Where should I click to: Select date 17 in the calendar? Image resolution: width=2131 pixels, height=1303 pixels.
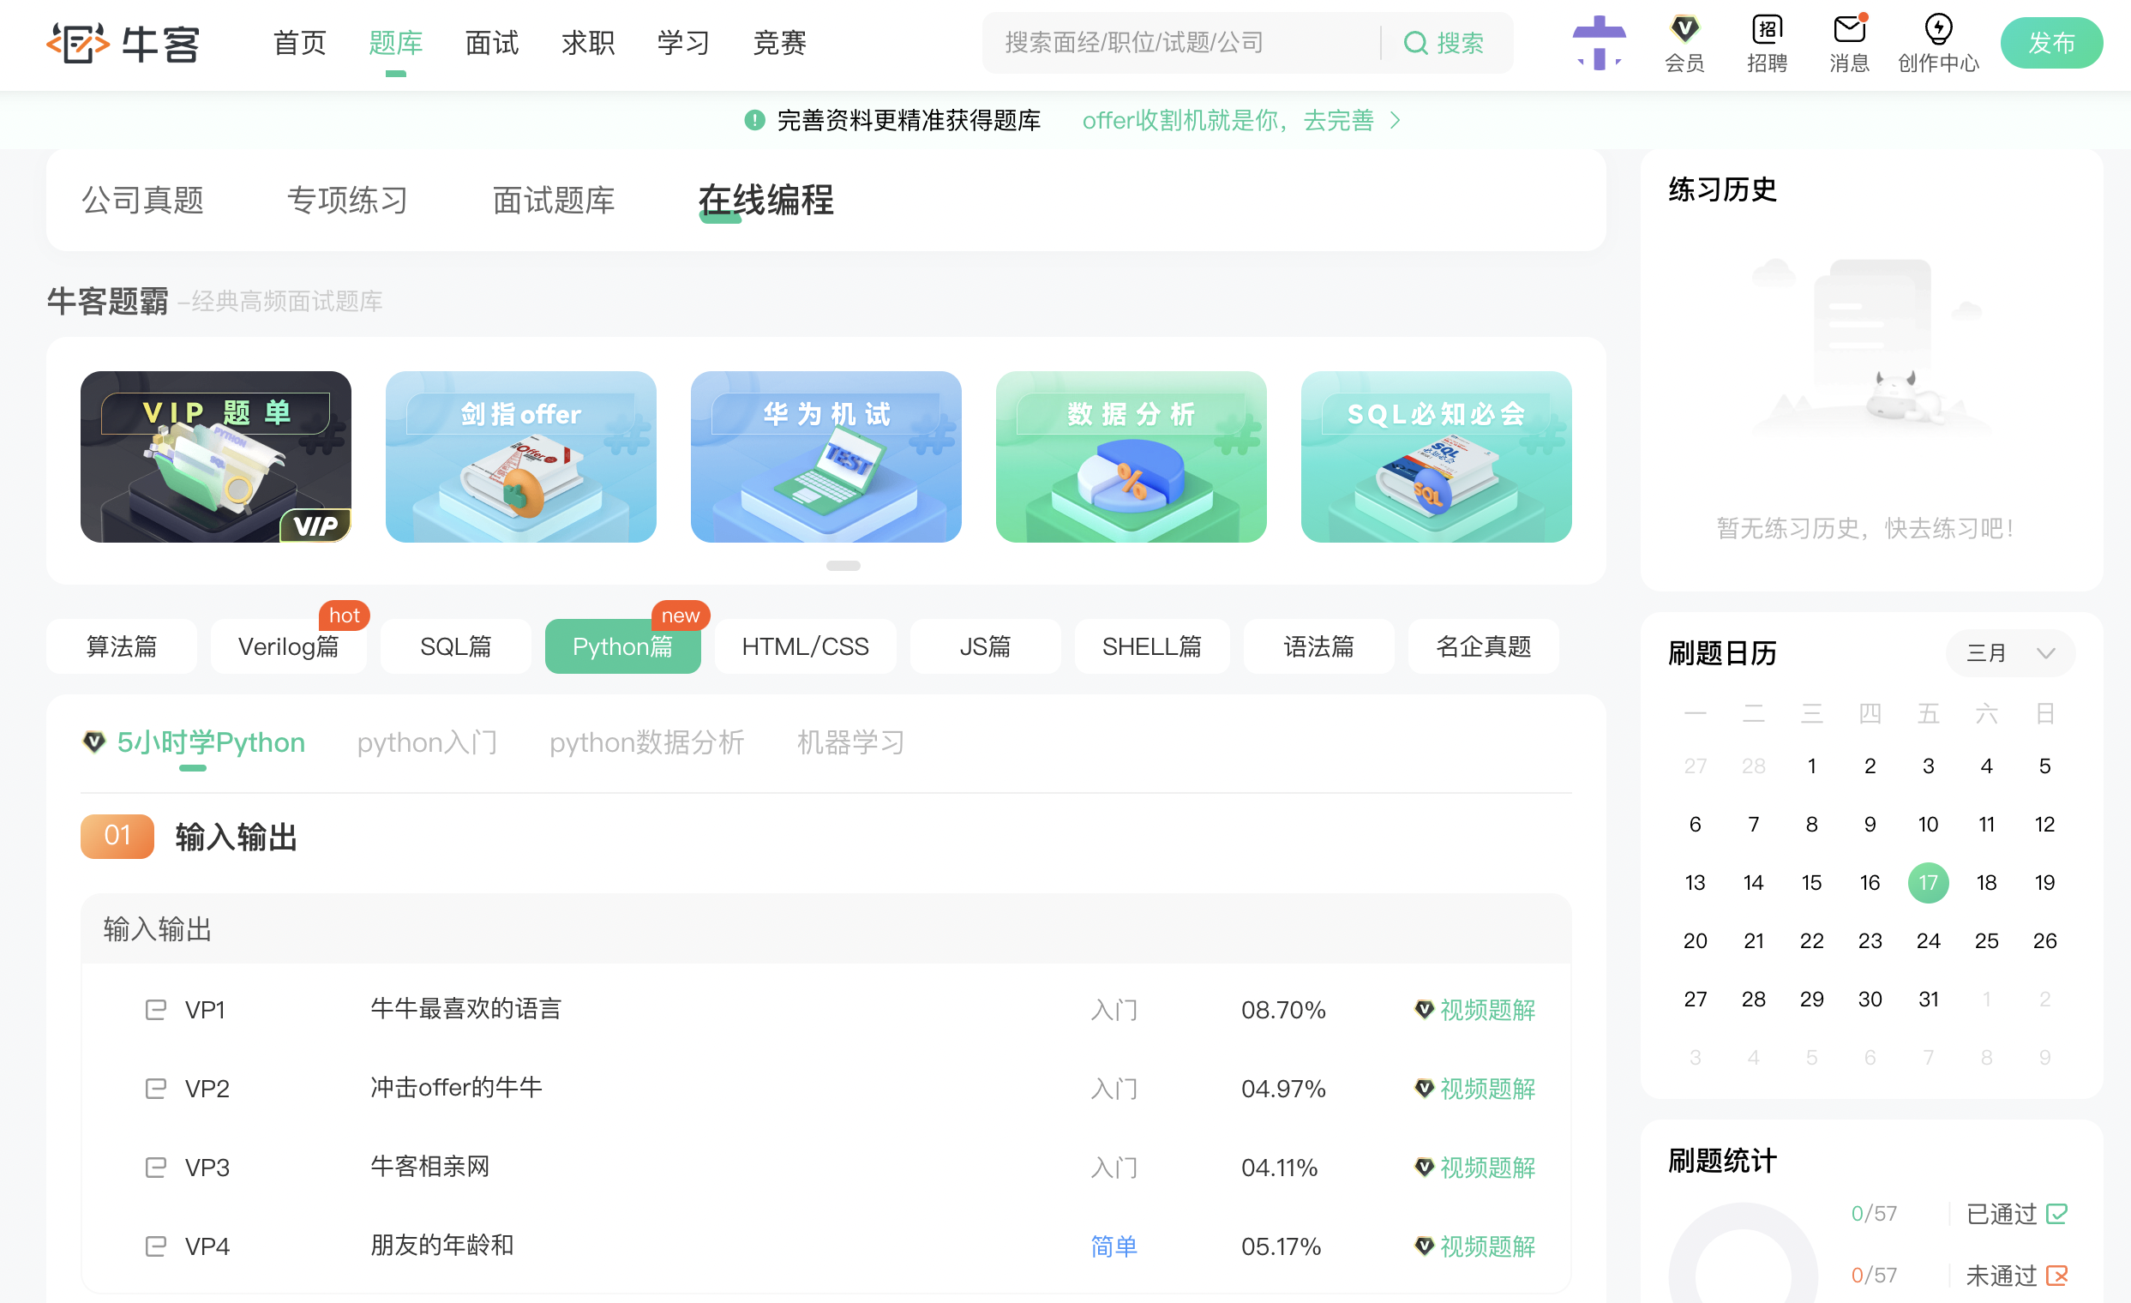(x=1928, y=882)
